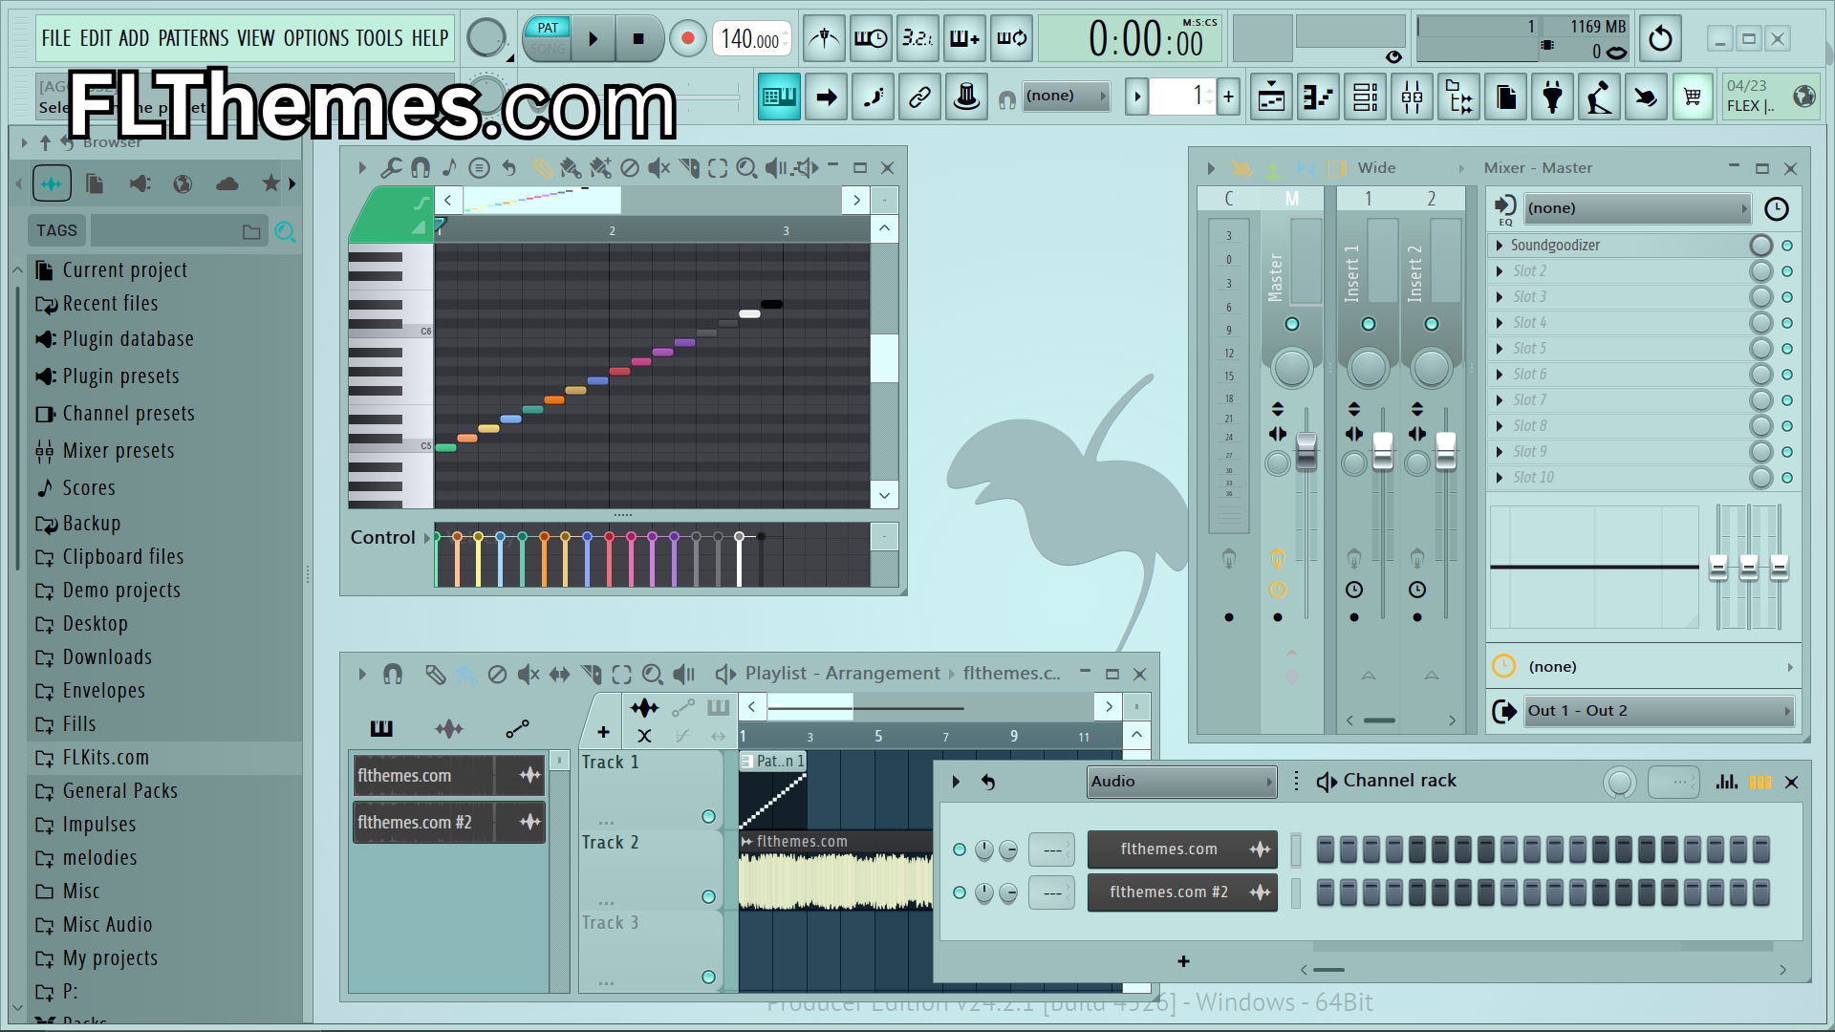Open piano roll wrench tool options

coord(391,168)
